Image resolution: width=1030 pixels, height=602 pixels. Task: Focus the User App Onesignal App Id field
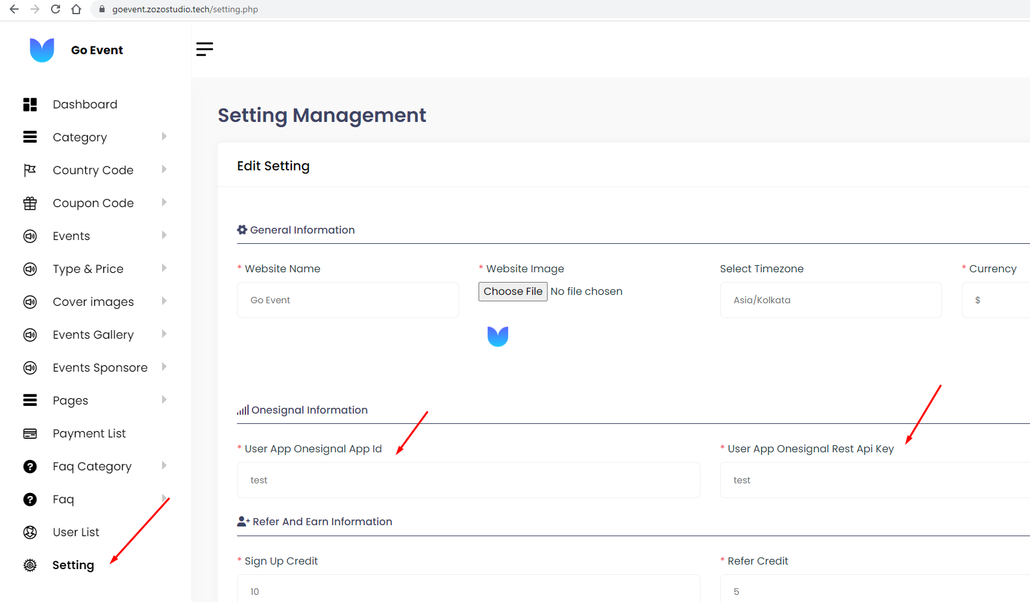tap(468, 480)
